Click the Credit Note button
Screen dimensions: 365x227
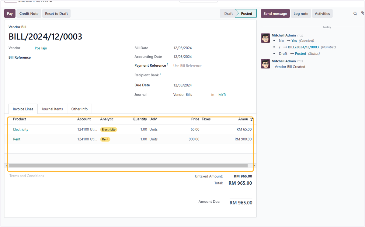(29, 13)
